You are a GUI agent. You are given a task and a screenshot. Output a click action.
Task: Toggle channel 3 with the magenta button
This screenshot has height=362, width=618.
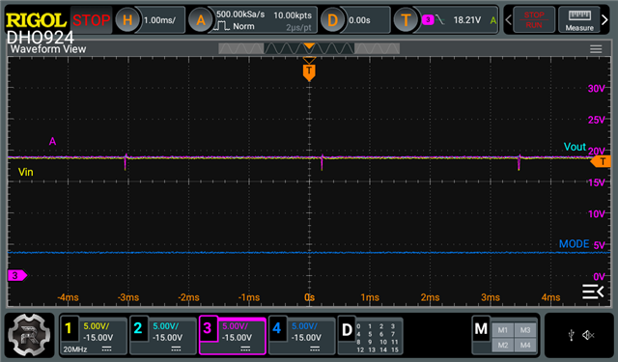tap(208, 327)
